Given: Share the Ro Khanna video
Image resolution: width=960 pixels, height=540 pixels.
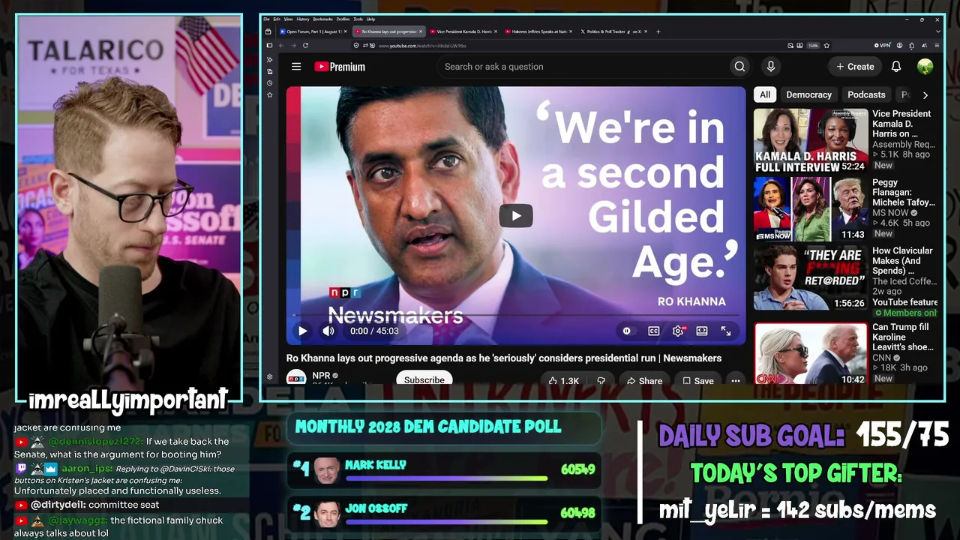Looking at the screenshot, I should click(x=644, y=380).
